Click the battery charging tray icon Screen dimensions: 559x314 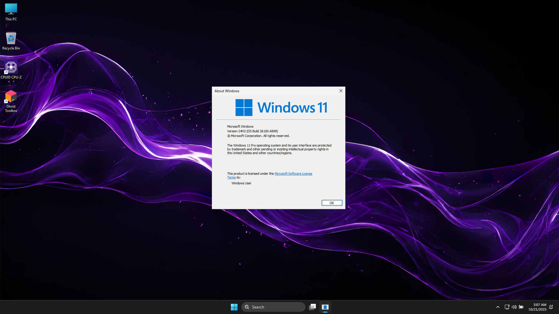[x=521, y=307]
